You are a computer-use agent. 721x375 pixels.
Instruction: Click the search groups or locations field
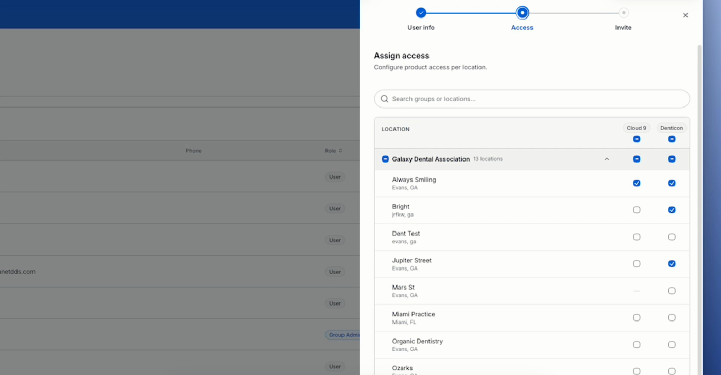tap(532, 99)
